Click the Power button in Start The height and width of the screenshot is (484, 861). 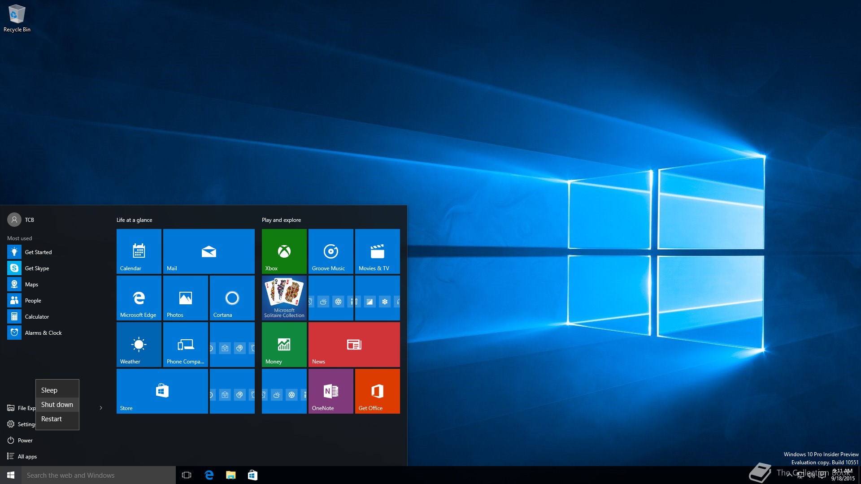(x=25, y=440)
